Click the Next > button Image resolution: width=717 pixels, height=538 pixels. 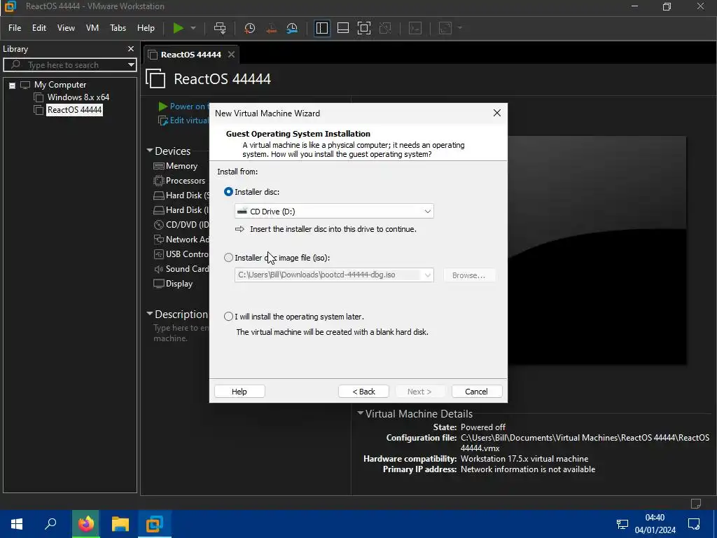[420, 392]
